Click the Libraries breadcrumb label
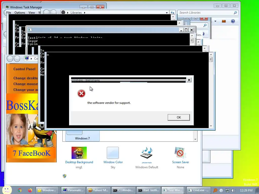 pyautogui.click(x=76, y=13)
